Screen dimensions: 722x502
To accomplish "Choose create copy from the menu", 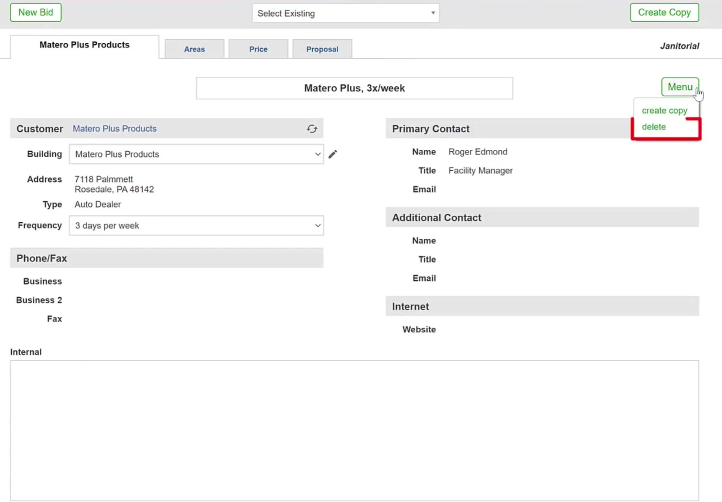I will 665,111.
